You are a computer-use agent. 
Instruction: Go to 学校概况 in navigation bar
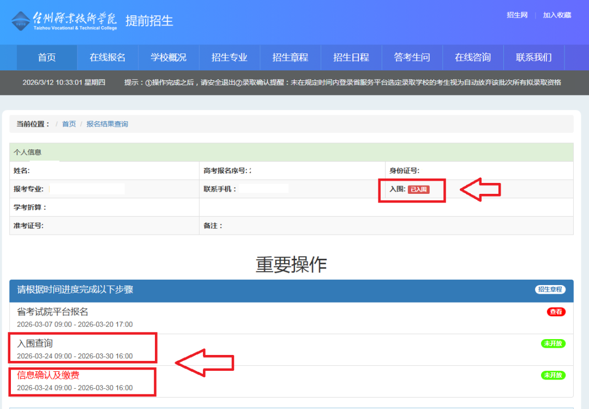click(x=169, y=57)
